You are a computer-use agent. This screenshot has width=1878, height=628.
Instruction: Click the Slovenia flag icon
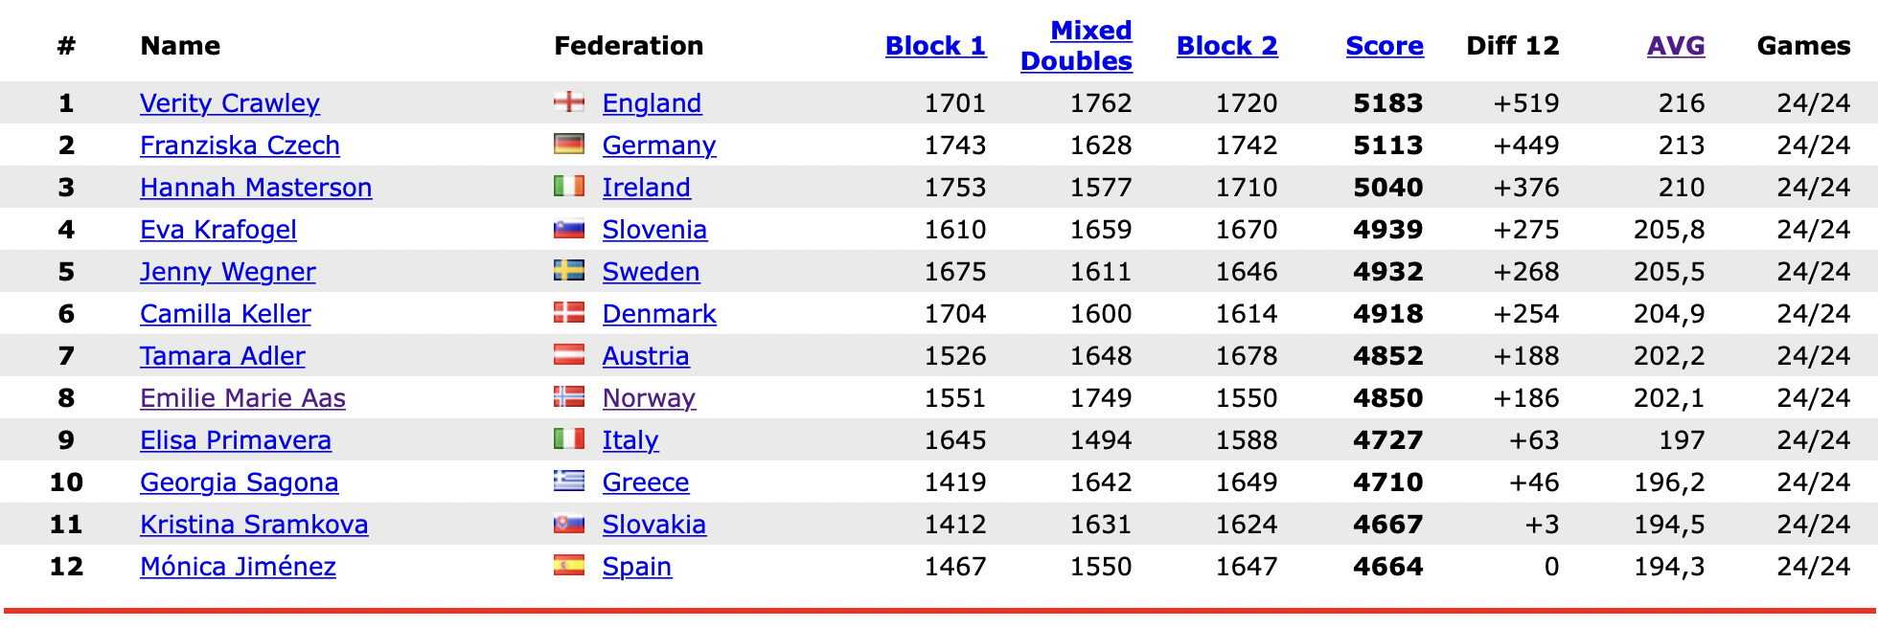(569, 228)
